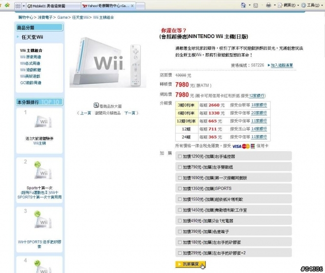Viewport: 325px width, 273px height.
Task: Click the Favorites star icon
Action: tap(7, 5)
